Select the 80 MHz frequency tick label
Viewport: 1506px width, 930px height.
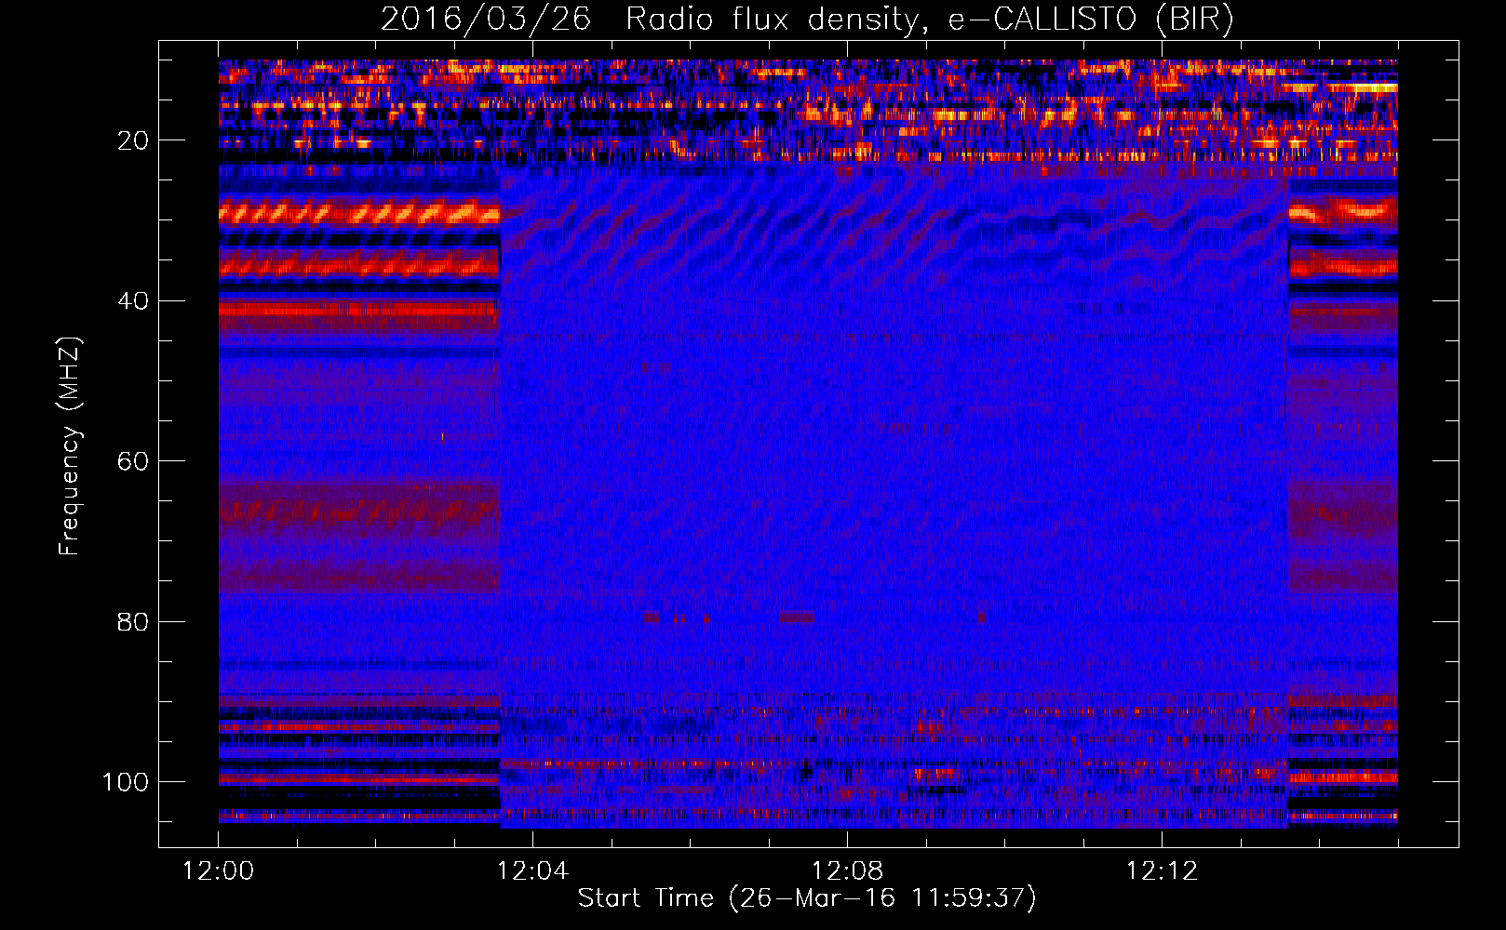click(134, 621)
